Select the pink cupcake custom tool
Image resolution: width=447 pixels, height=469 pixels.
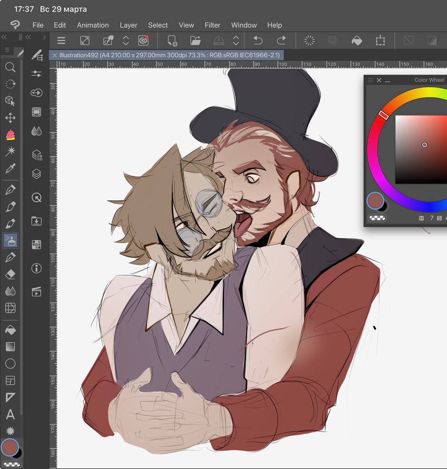(10, 135)
